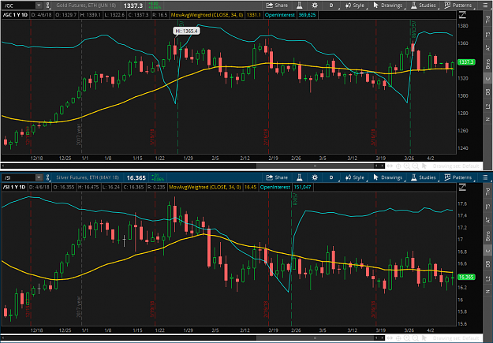Expand the /SI symbol dropdown arrow

[39, 177]
